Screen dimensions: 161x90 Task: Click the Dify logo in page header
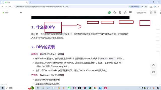pos(3,12)
